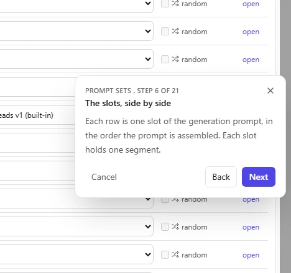The height and width of the screenshot is (273, 291).
Task: Open the dropdown showing 'eads v1 (built-in)'
Action: coord(37,115)
